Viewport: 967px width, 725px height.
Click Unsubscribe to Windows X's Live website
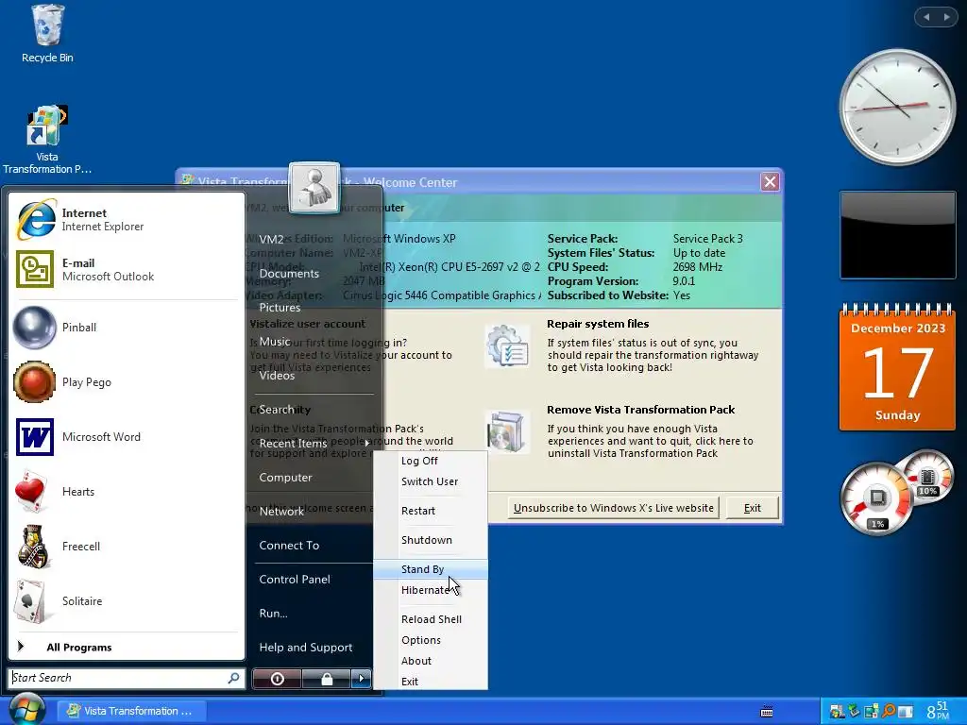614,508
